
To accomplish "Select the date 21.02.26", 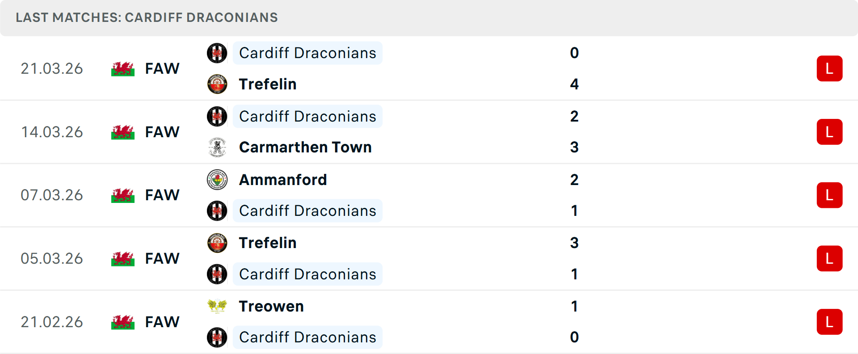I will click(52, 322).
